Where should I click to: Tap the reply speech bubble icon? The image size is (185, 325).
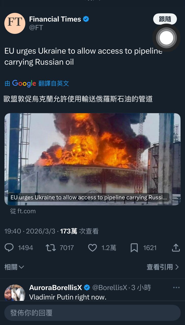[x=9, y=248]
